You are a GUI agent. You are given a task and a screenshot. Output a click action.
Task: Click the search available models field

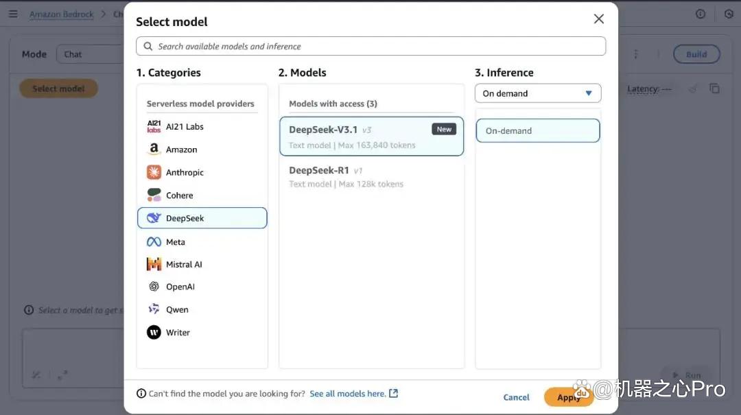[371, 47]
